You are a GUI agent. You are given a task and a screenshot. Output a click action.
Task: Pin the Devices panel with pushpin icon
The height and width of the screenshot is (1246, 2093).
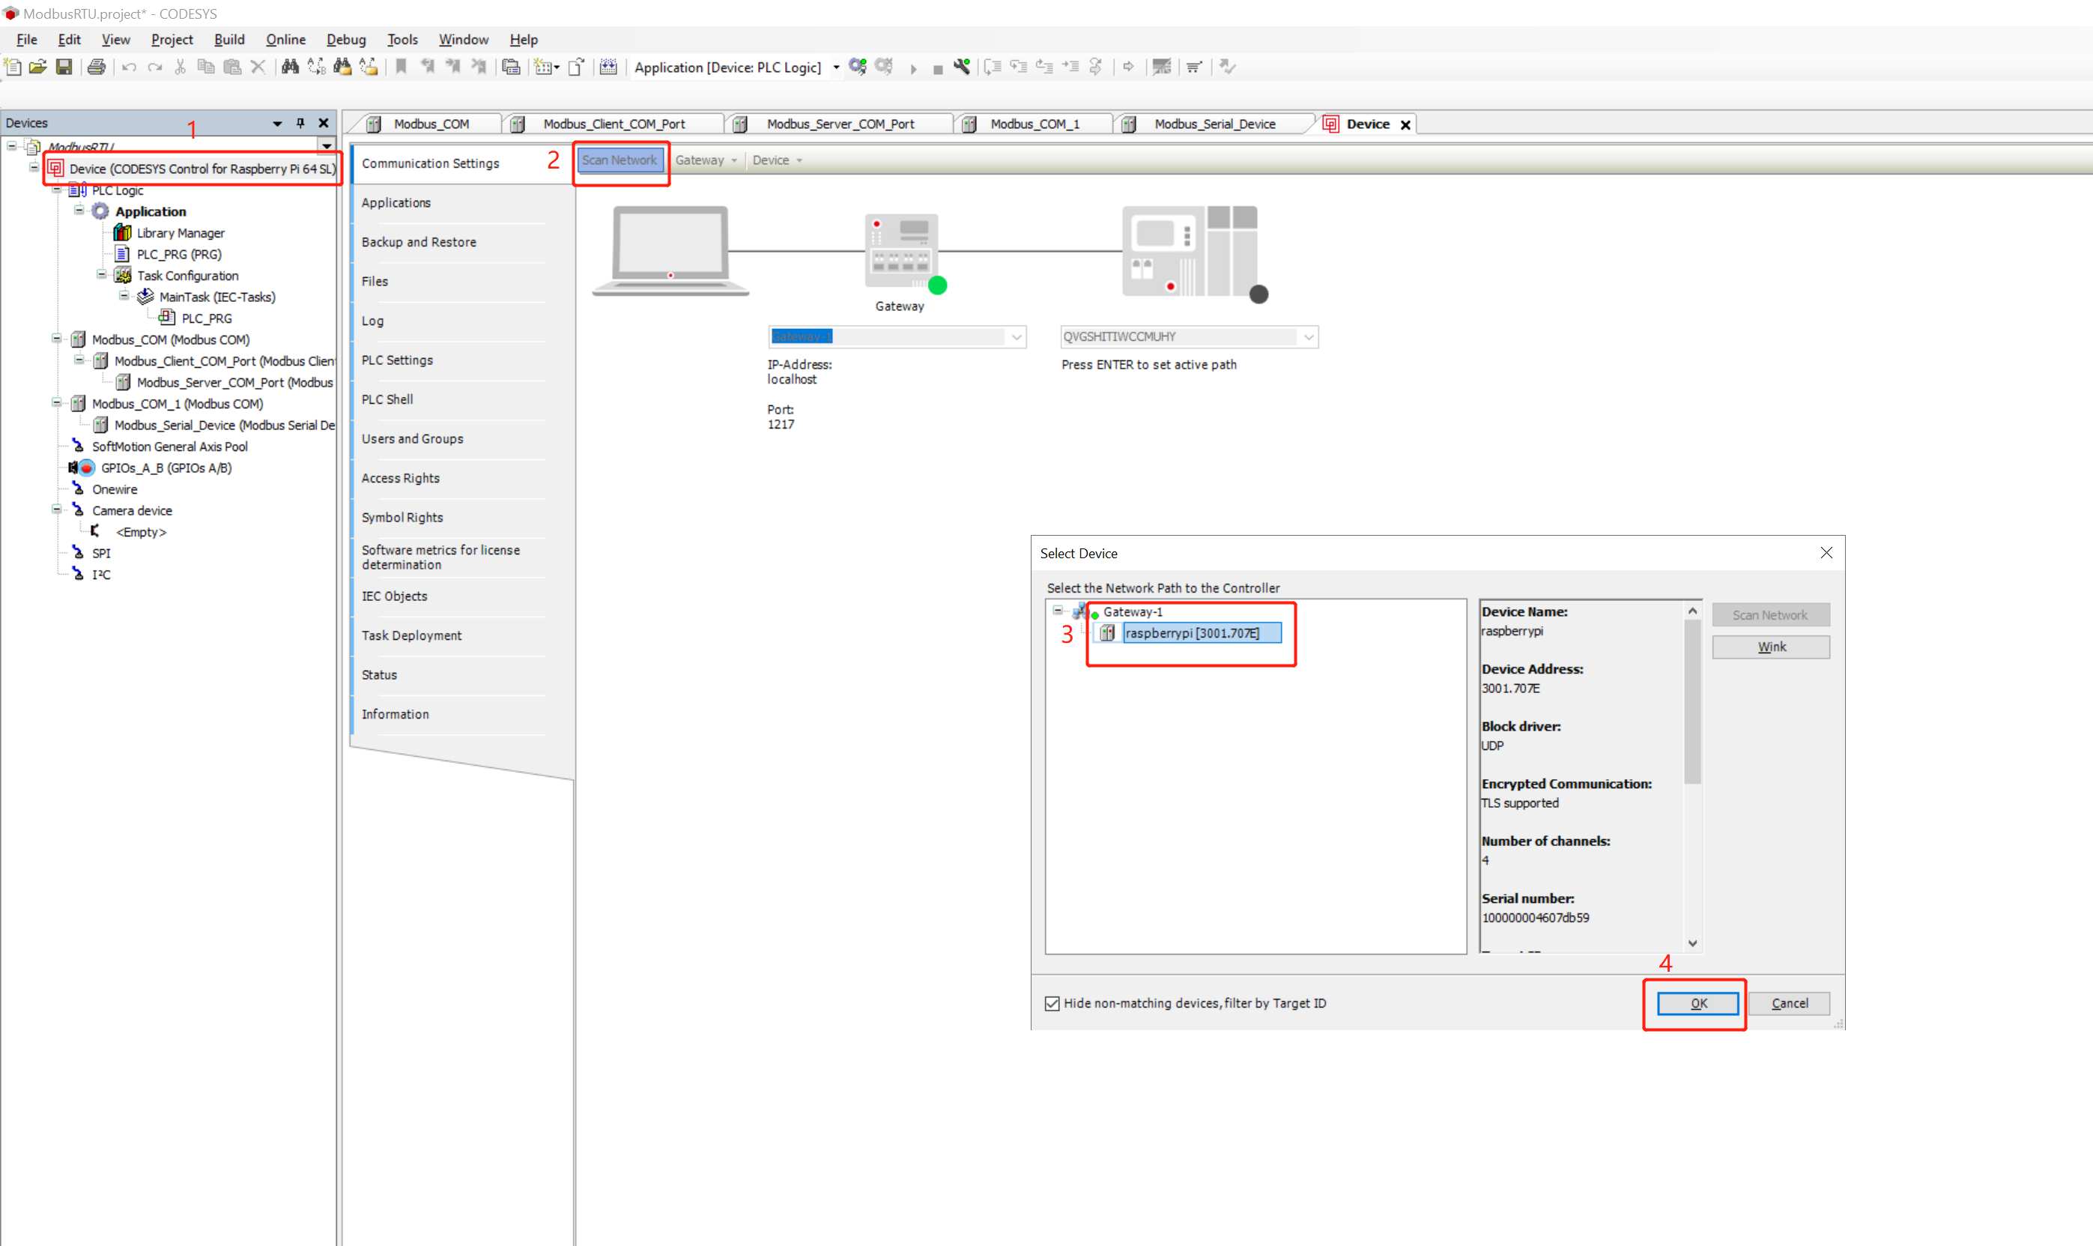coord(300,124)
